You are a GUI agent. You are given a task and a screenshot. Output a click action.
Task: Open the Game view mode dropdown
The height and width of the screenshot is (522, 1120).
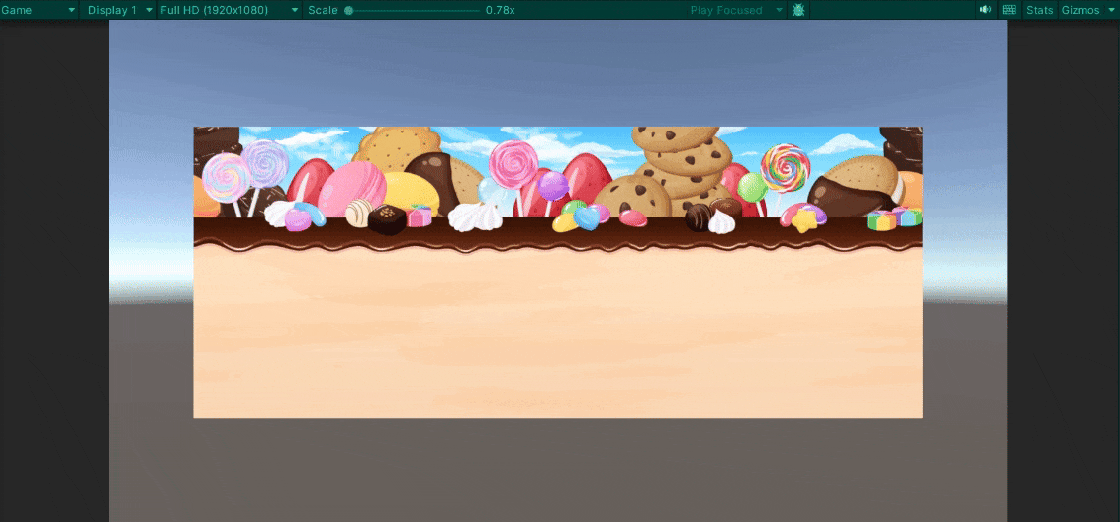coord(40,10)
